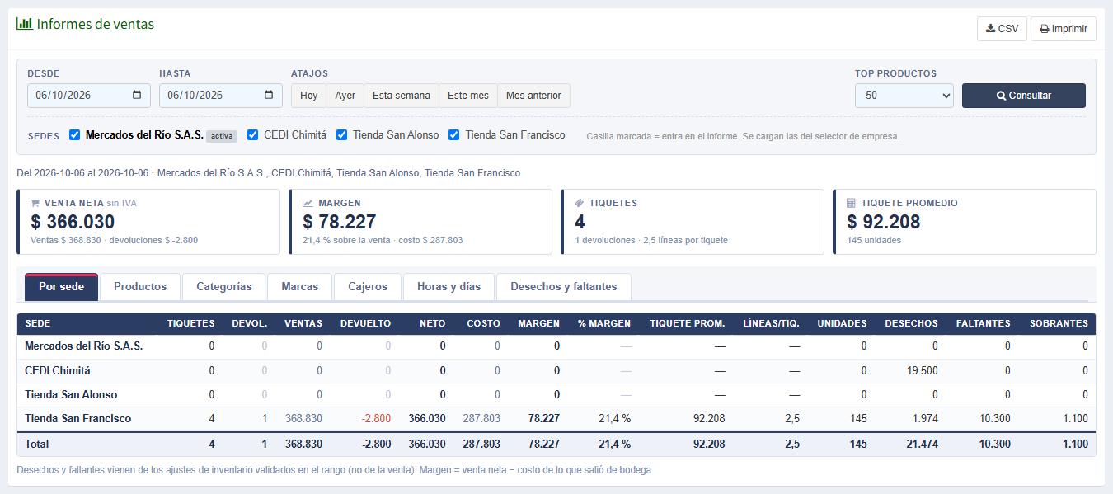Click the TIQUETE PROM. column header
The width and height of the screenshot is (1113, 494).
click(688, 323)
